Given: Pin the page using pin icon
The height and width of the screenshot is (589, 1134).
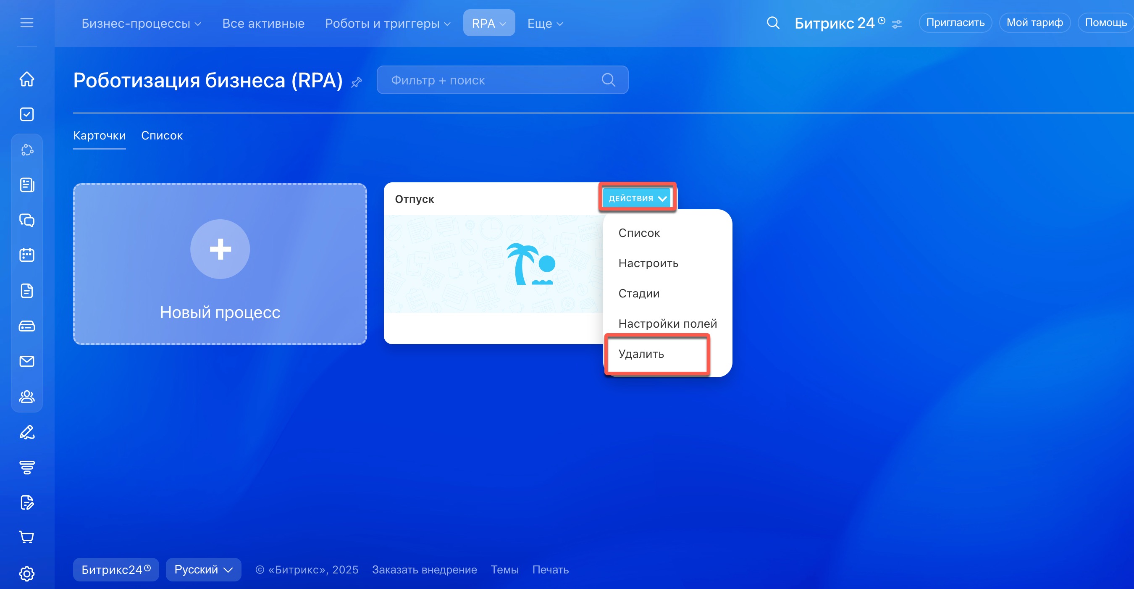Looking at the screenshot, I should click(357, 82).
